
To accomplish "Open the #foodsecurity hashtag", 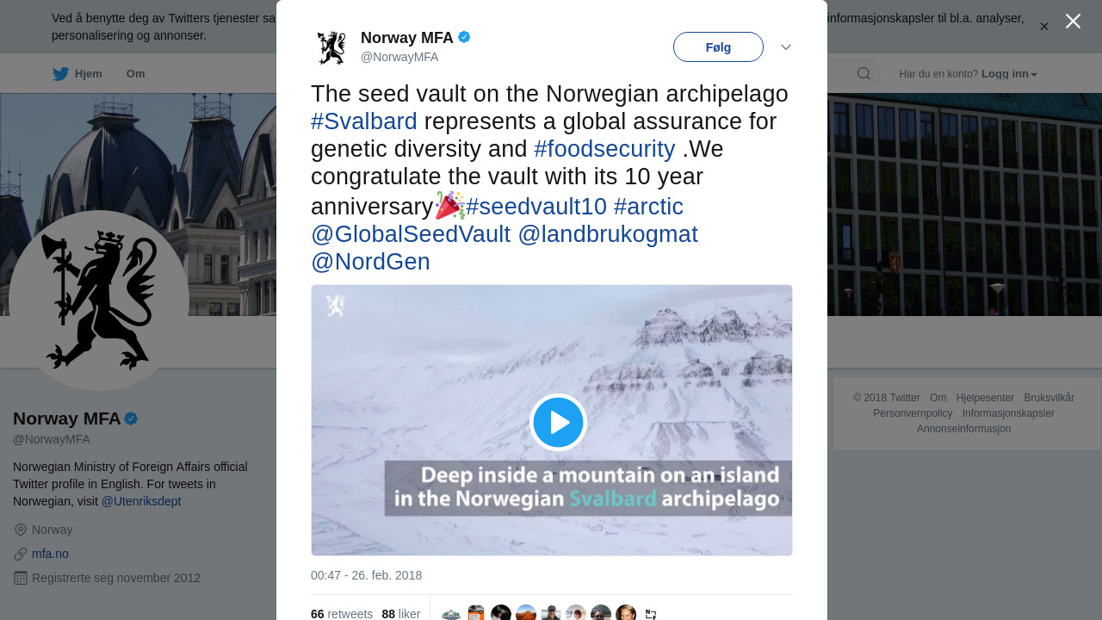I will tap(604, 149).
